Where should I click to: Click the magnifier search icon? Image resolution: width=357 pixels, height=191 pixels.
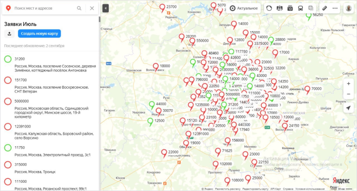coord(79,8)
